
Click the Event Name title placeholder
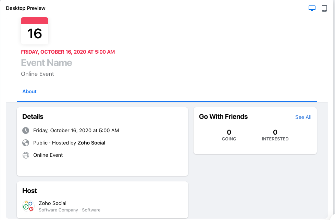[47, 63]
